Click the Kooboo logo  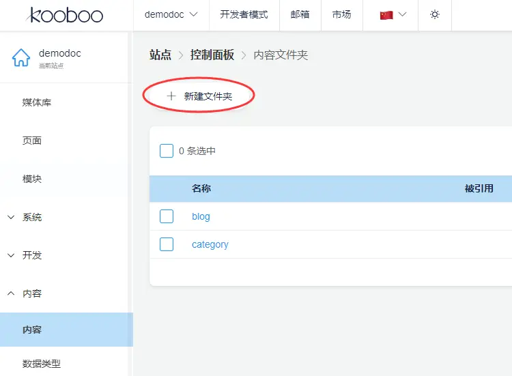(x=66, y=14)
